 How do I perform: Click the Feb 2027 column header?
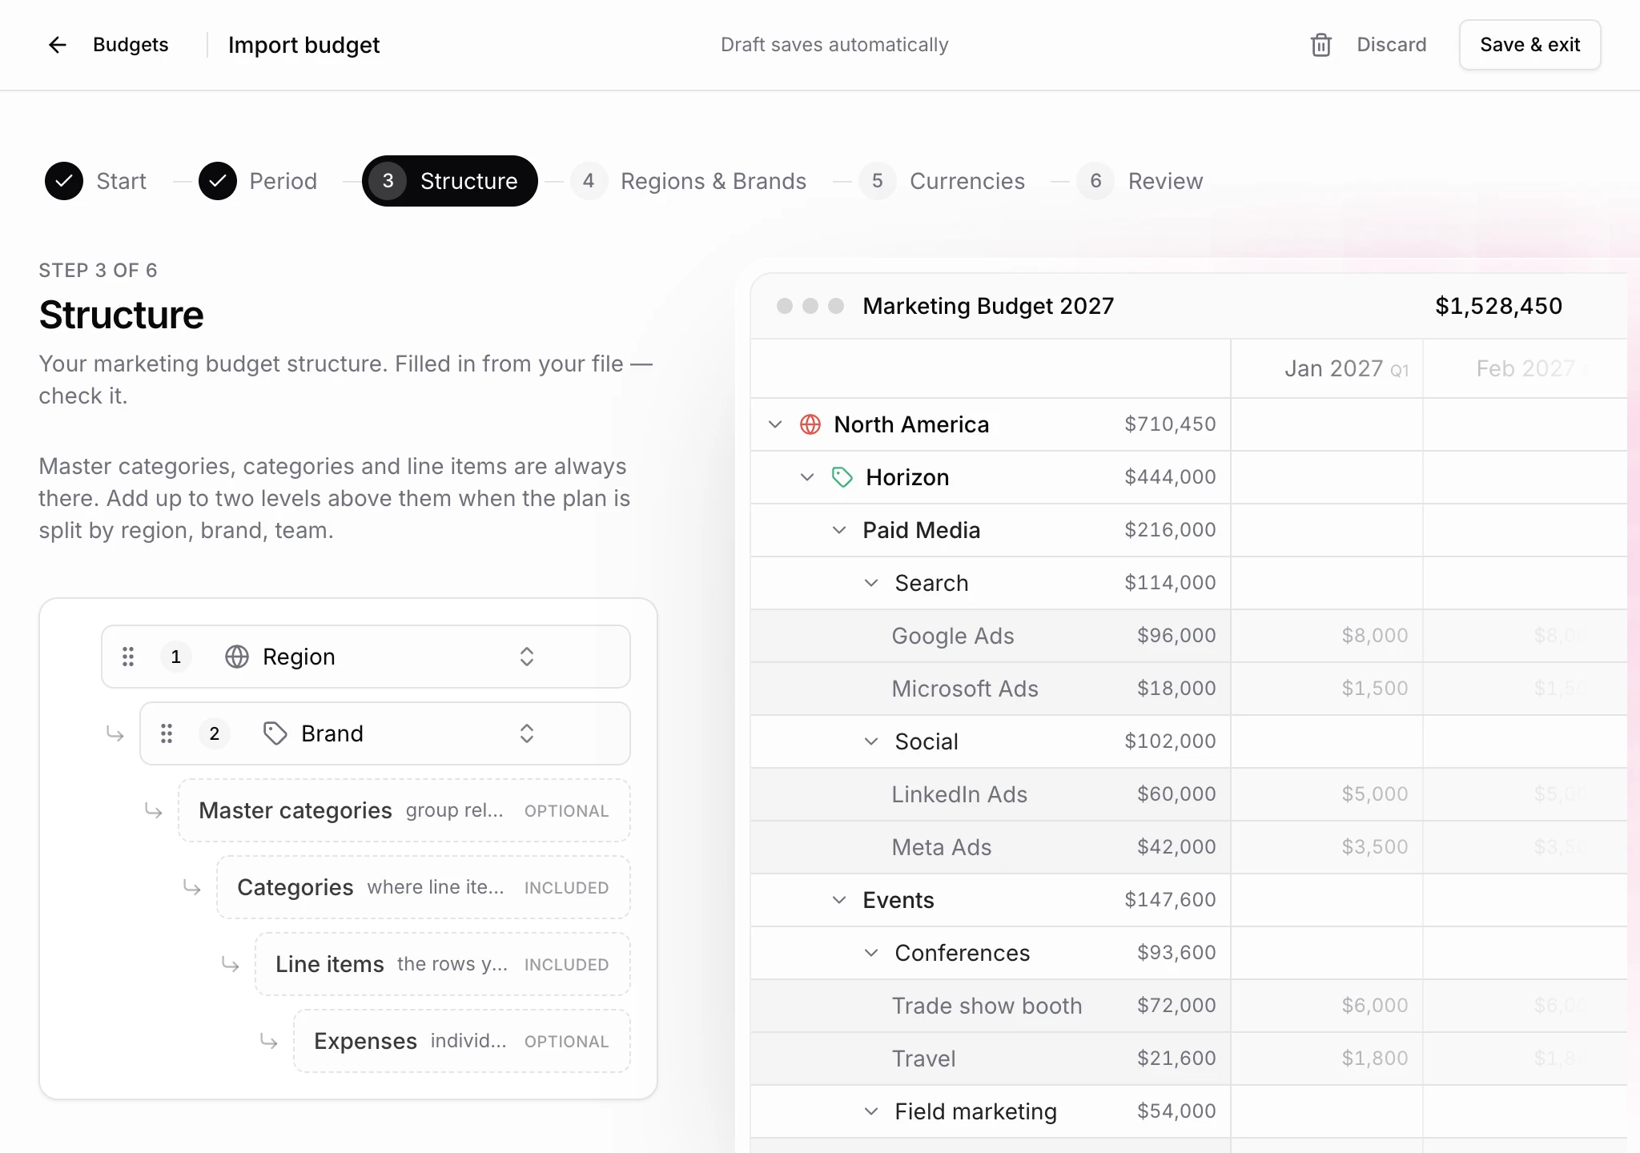point(1525,368)
